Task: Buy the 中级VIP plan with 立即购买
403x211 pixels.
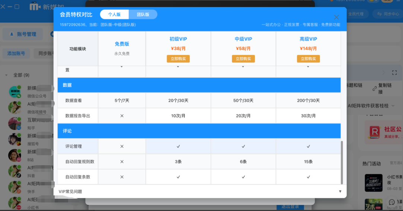Action: (243, 59)
